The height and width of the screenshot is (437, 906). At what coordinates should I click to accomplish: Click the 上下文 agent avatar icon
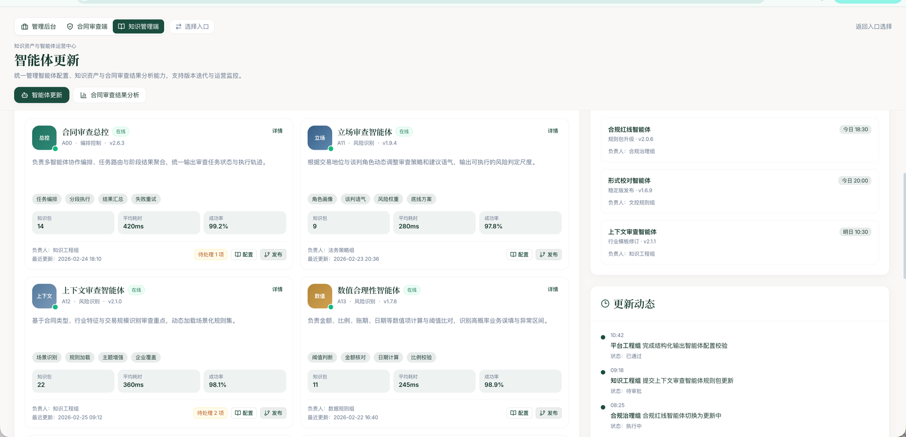44,296
